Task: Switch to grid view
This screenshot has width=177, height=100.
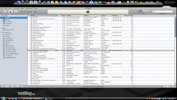Action: click(x=144, y=11)
